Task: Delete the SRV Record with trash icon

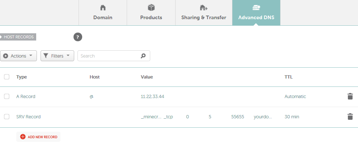Action: (x=350, y=117)
